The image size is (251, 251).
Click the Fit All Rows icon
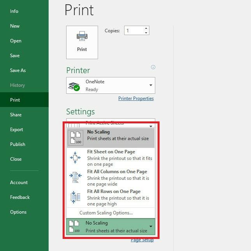[x=75, y=197]
